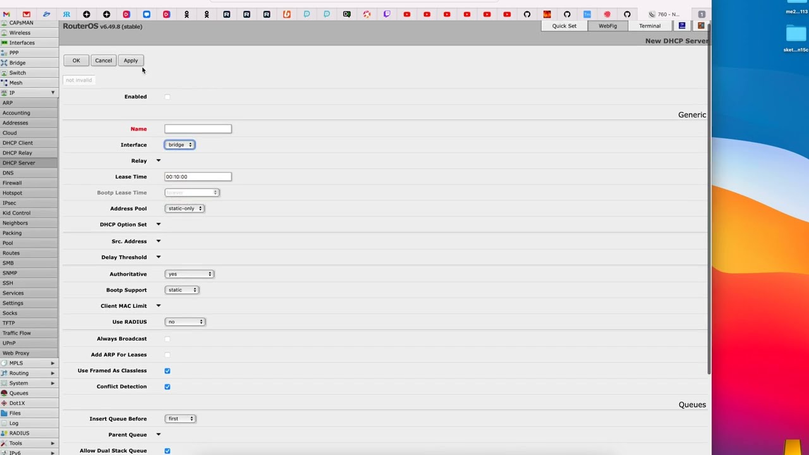The height and width of the screenshot is (455, 809).
Task: Open the Switch menu icon
Action: coord(4,73)
